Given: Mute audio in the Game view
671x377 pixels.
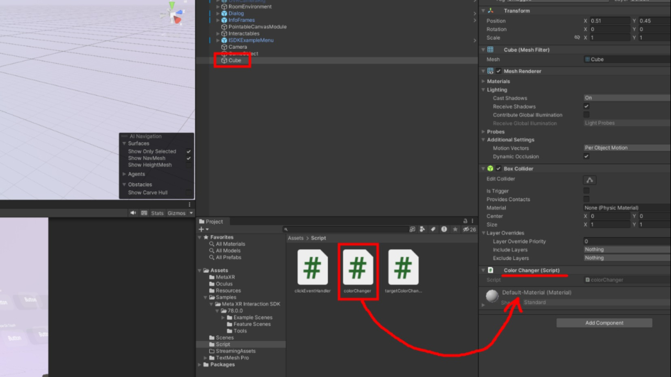Looking at the screenshot, I should (133, 213).
